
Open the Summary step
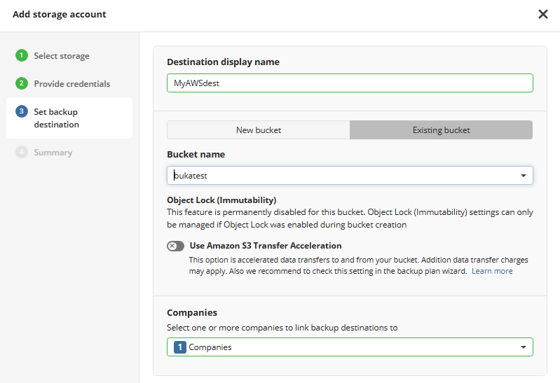pyautogui.click(x=53, y=153)
